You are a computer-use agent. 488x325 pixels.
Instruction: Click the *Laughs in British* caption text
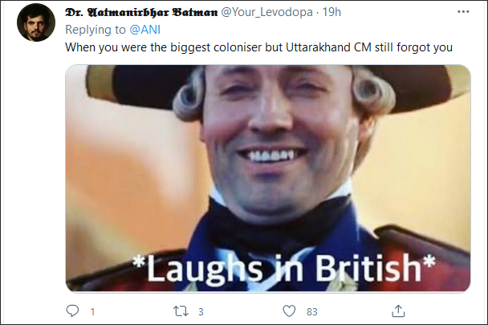tap(284, 268)
